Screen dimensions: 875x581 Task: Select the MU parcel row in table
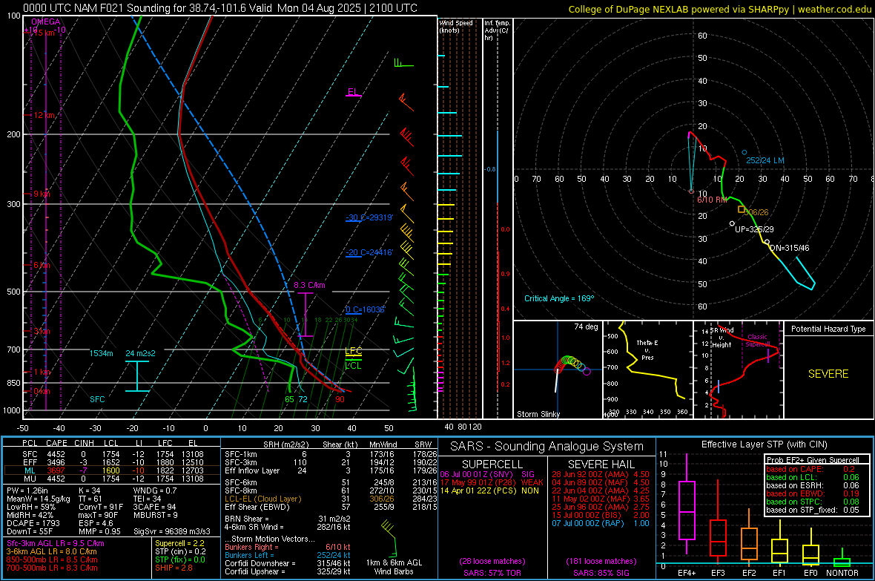(112, 479)
